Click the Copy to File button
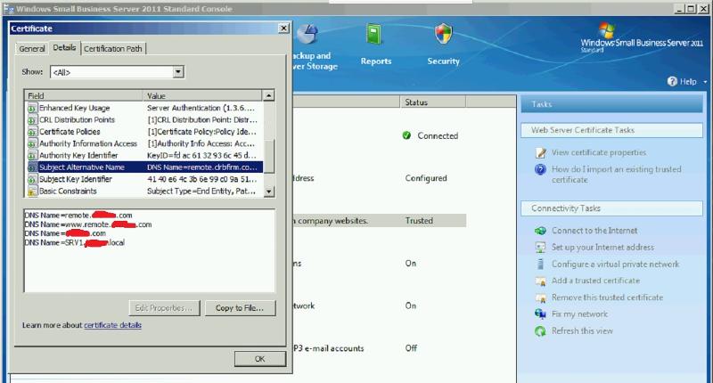This screenshot has width=713, height=383. tap(240, 308)
